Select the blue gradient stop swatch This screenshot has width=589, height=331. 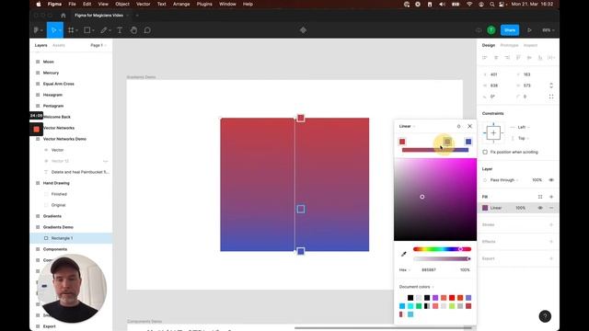468,142
